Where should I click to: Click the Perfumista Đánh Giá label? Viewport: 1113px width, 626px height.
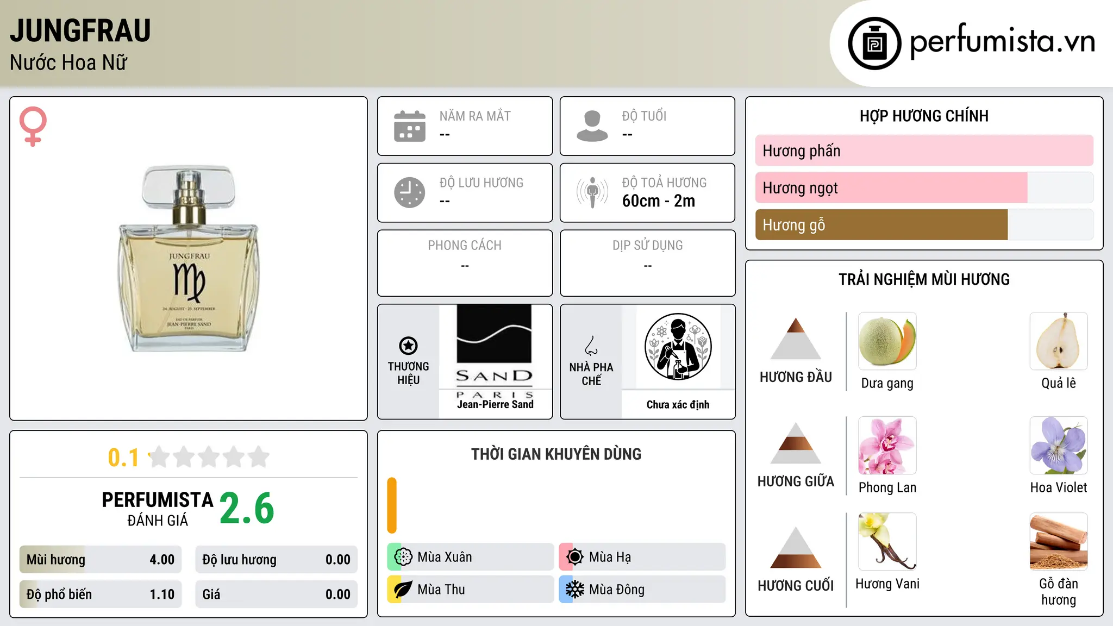(x=158, y=509)
